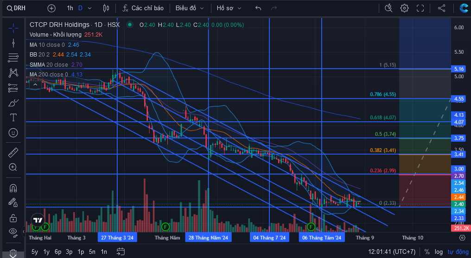471x258 pixels.
Task: Set time range to 3p
Action: pos(69,252)
